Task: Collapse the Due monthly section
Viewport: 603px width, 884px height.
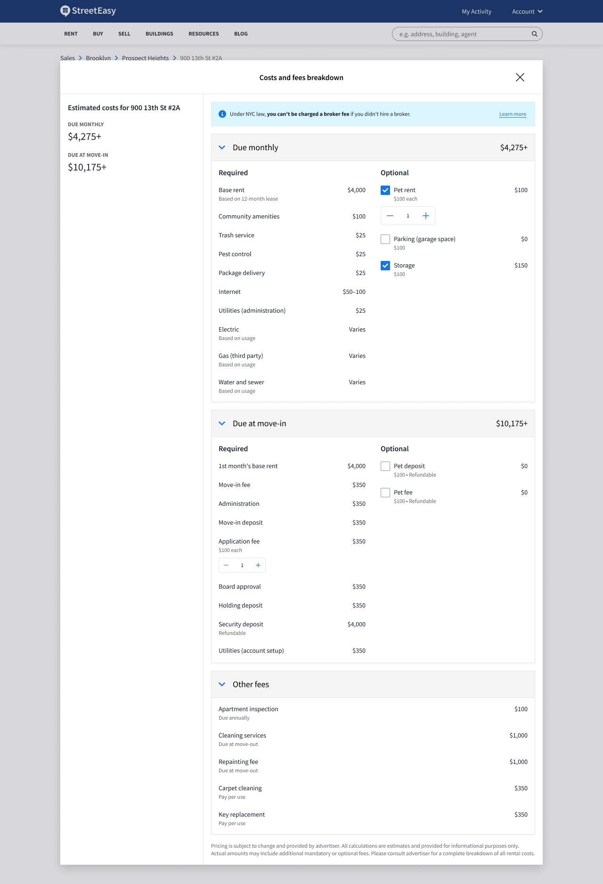Action: click(x=222, y=147)
